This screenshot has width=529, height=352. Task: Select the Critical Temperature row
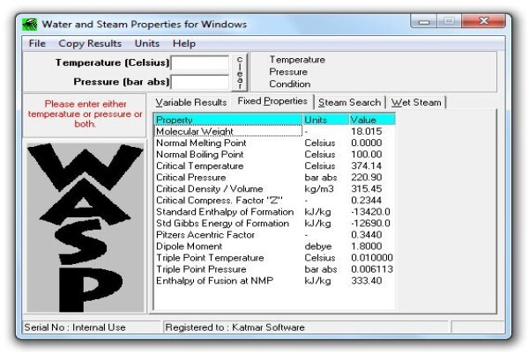coord(274,165)
